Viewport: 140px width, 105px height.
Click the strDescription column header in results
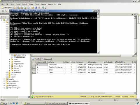(x=95, y=62)
